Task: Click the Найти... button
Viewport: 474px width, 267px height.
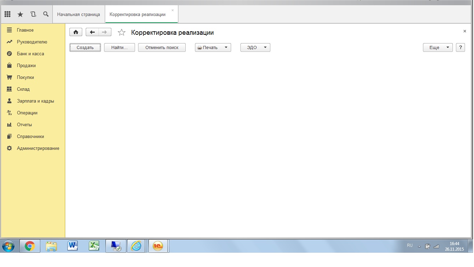Action: (119, 48)
